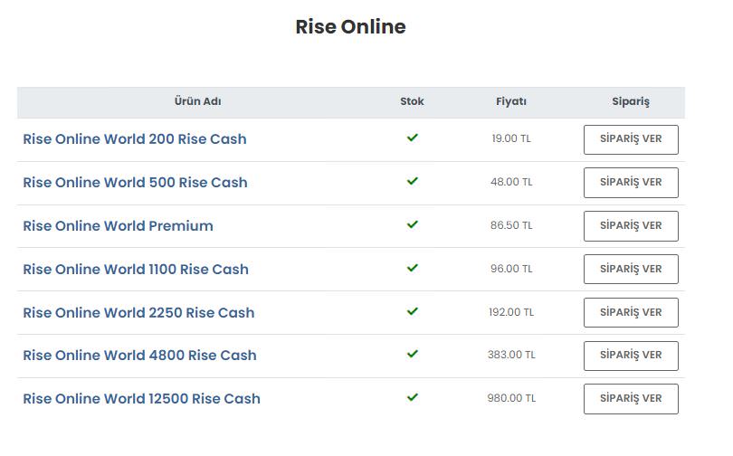Order the 500 Rise Cash package
733x456 pixels.
631,183
